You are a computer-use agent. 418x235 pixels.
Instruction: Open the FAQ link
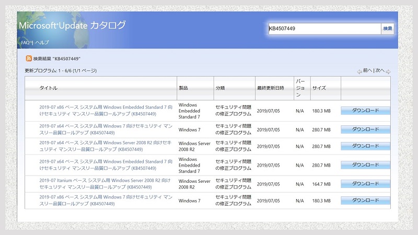click(25, 43)
